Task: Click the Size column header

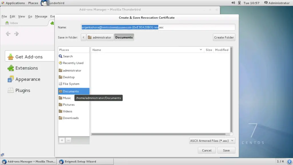Action: point(209,50)
